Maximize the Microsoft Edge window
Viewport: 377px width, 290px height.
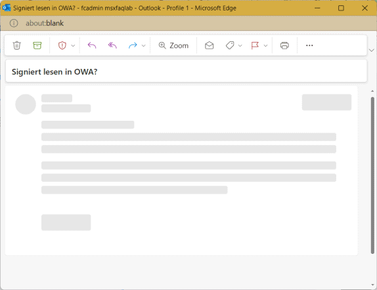(341, 8)
